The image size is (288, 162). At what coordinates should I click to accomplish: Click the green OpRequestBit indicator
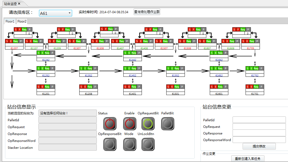click(x=148, y=124)
